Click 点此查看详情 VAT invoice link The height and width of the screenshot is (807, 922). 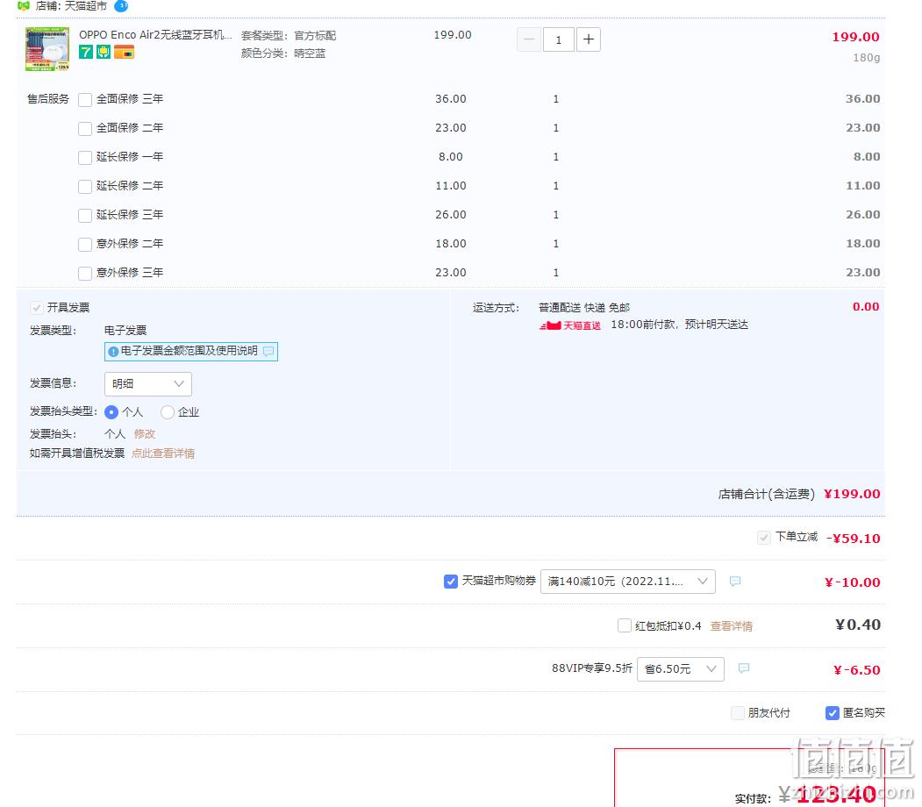pyautogui.click(x=163, y=453)
